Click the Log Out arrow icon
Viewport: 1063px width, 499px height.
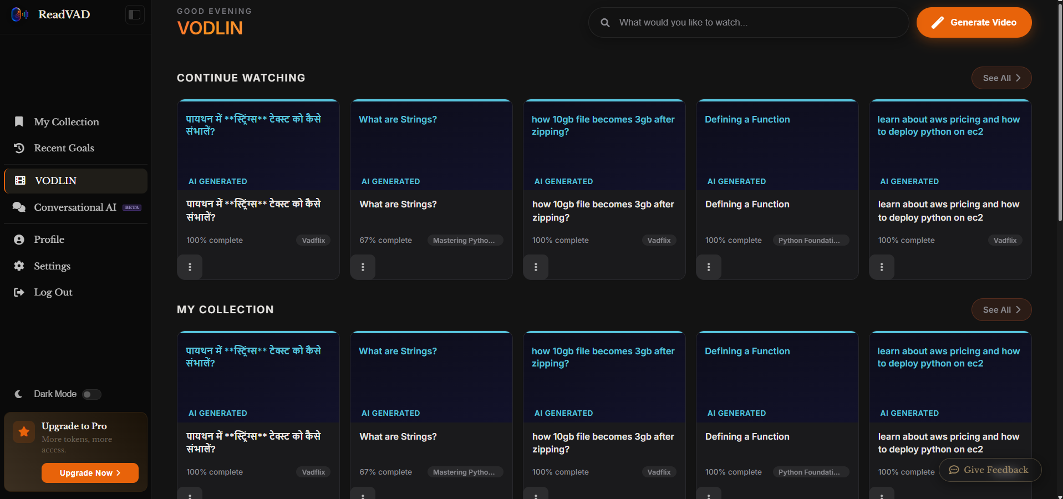(19, 292)
